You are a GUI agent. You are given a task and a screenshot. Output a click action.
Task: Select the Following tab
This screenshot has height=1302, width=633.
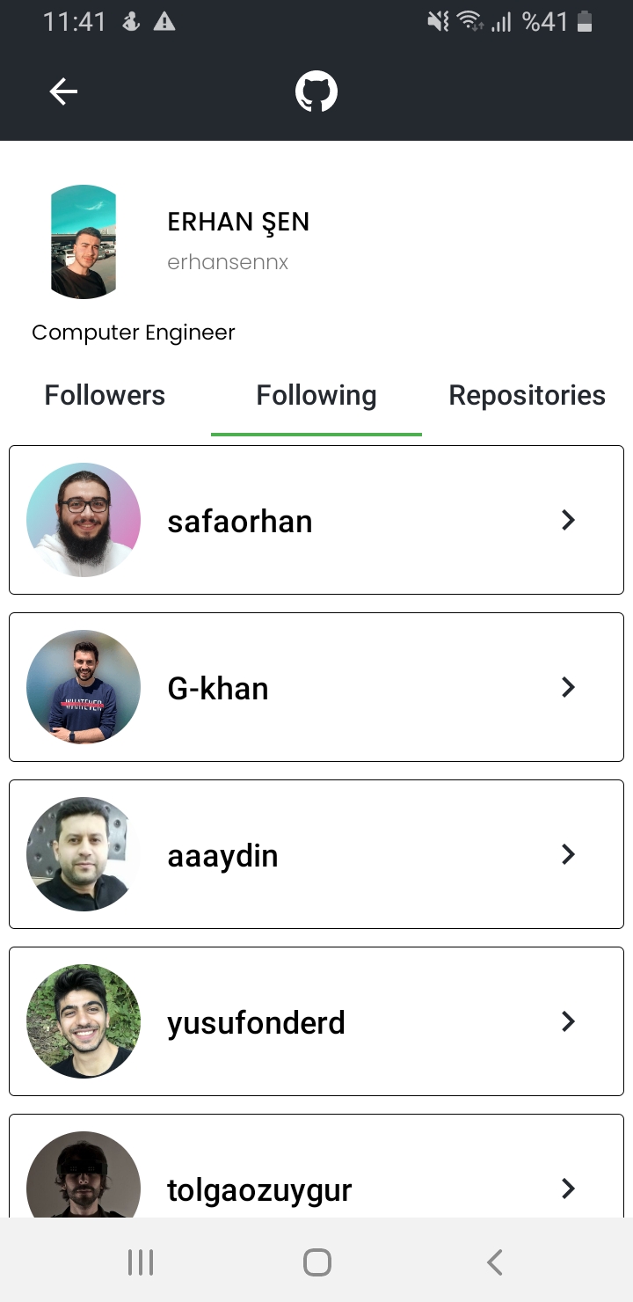point(316,395)
